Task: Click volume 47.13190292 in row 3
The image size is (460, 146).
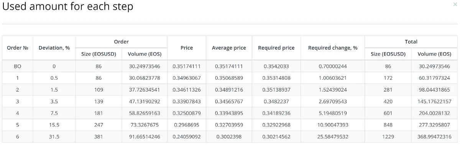Action: coord(145,102)
